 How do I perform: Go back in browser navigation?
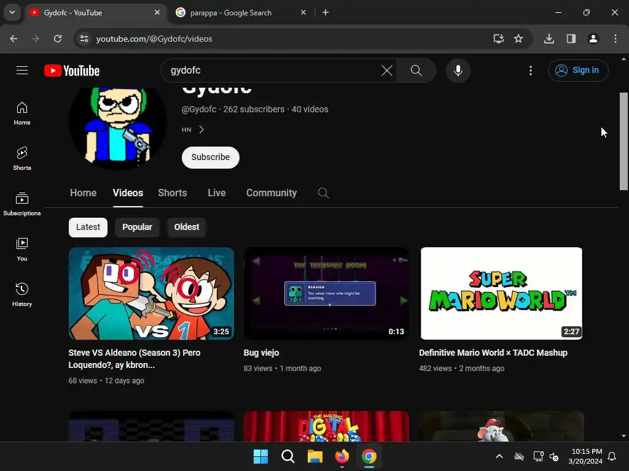point(14,39)
